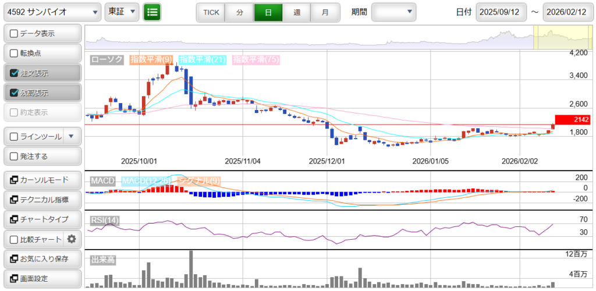Click the yellow range selector in overview chart
This screenshot has width=596, height=291.
click(x=561, y=38)
